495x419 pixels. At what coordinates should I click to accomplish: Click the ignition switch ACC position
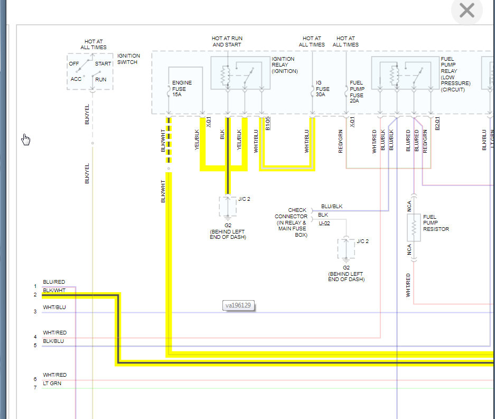click(76, 79)
